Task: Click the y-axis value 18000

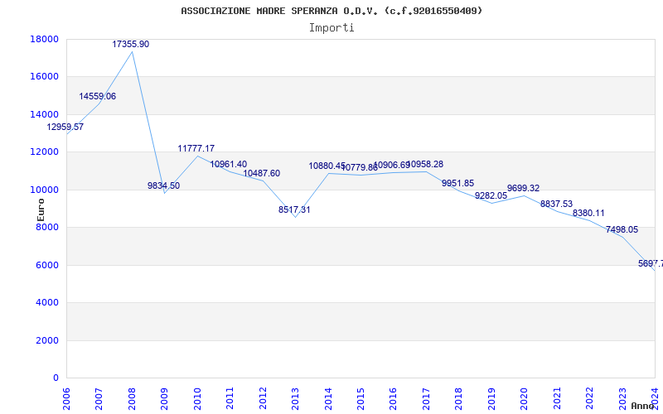Action: (45, 39)
